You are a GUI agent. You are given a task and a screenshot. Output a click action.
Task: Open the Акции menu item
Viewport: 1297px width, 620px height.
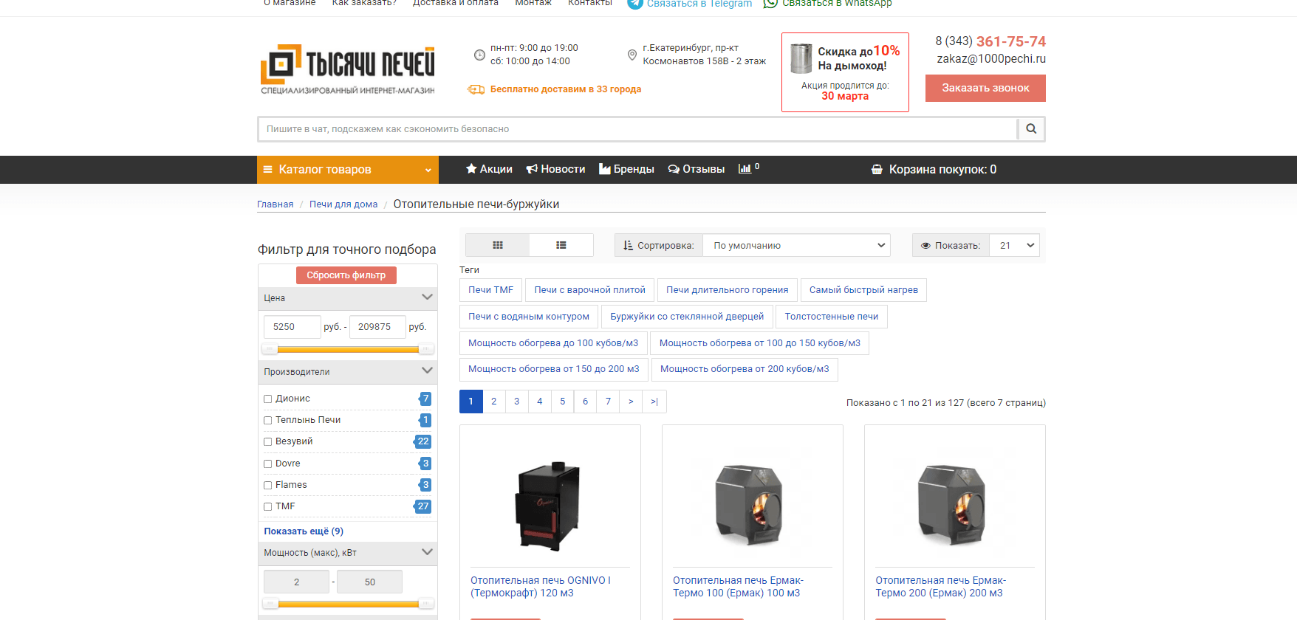489,169
